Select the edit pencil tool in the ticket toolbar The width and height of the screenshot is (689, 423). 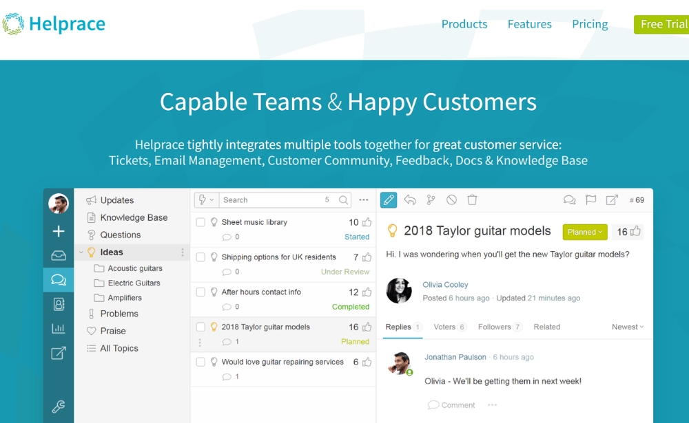pos(388,199)
